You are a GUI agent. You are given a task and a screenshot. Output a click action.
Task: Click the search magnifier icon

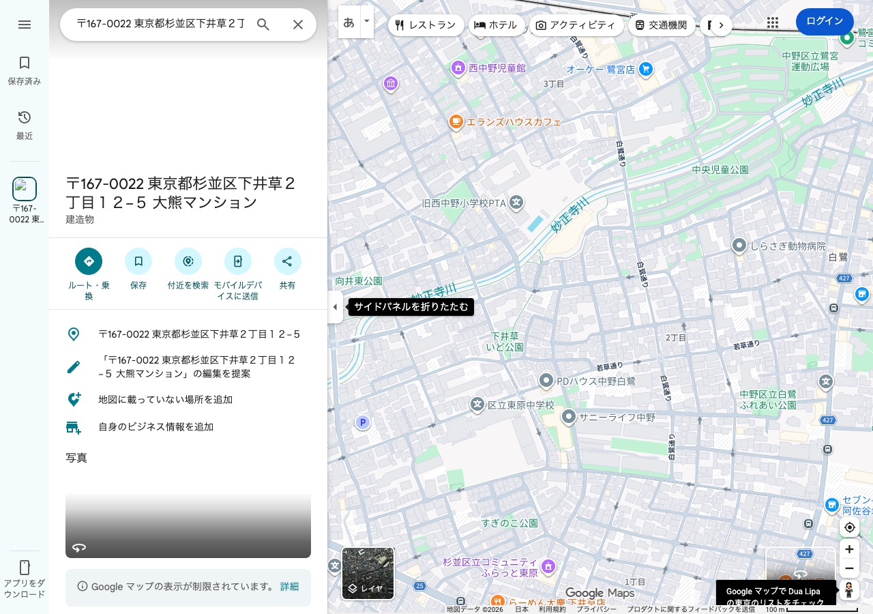coord(263,25)
